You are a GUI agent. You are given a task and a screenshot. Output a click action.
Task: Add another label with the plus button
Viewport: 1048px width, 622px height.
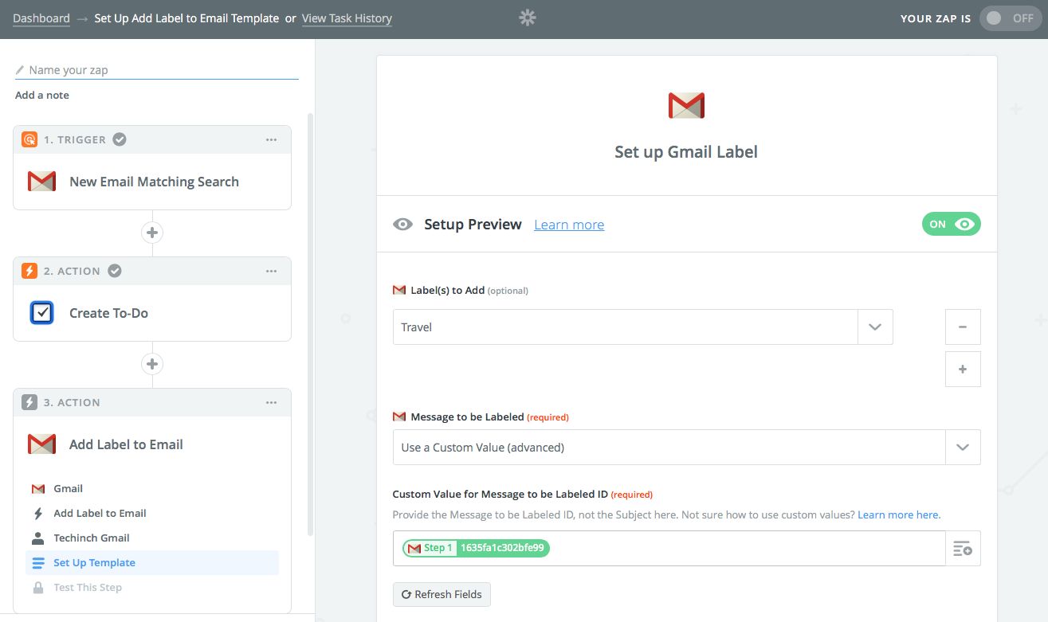click(963, 370)
